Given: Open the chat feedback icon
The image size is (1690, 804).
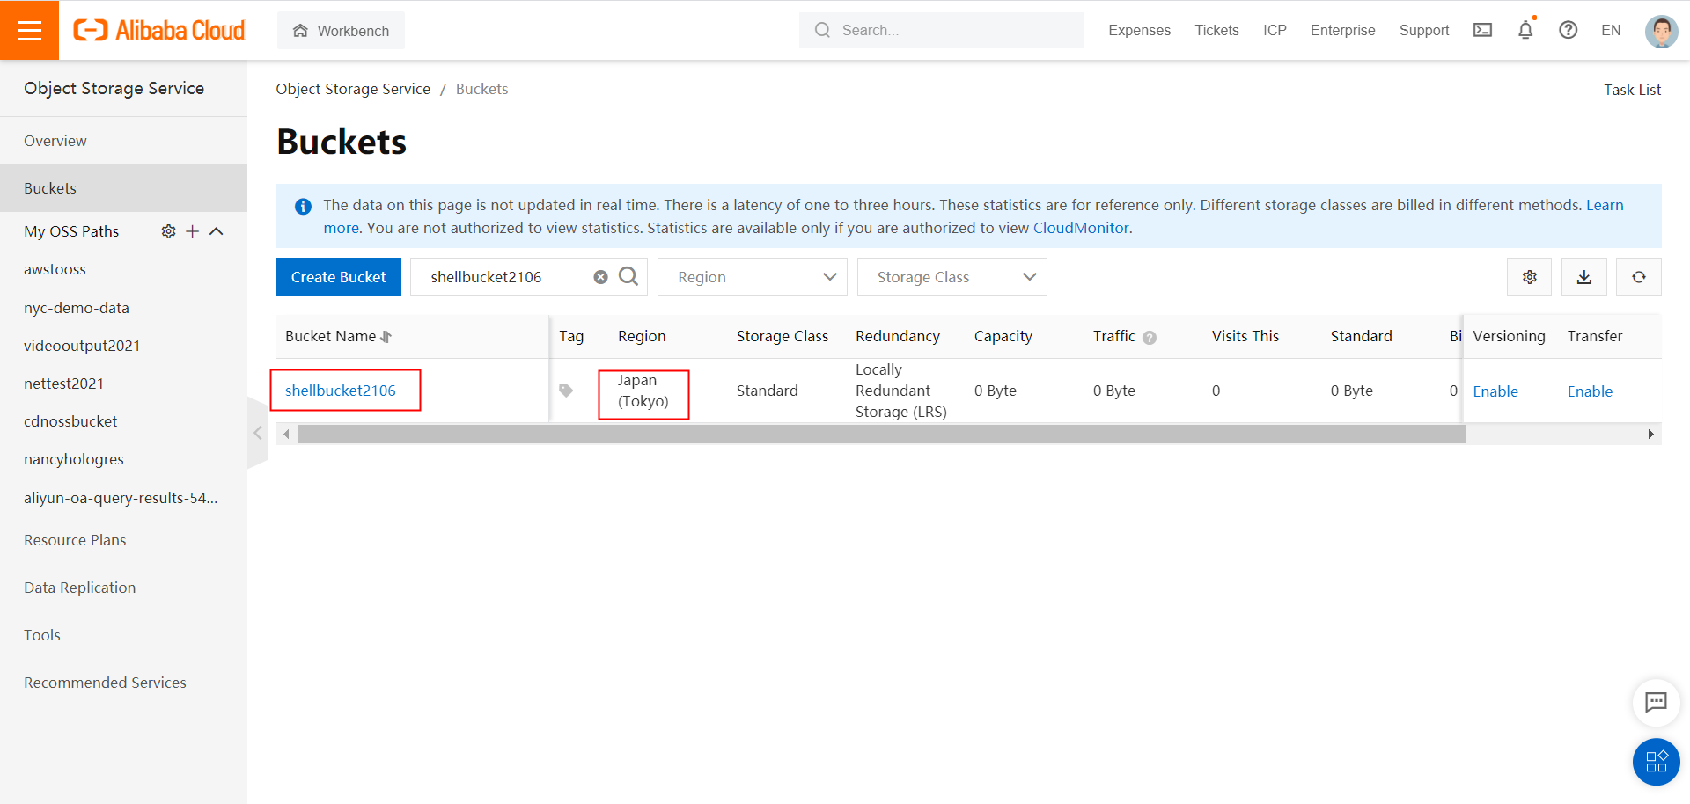Looking at the screenshot, I should (x=1656, y=702).
